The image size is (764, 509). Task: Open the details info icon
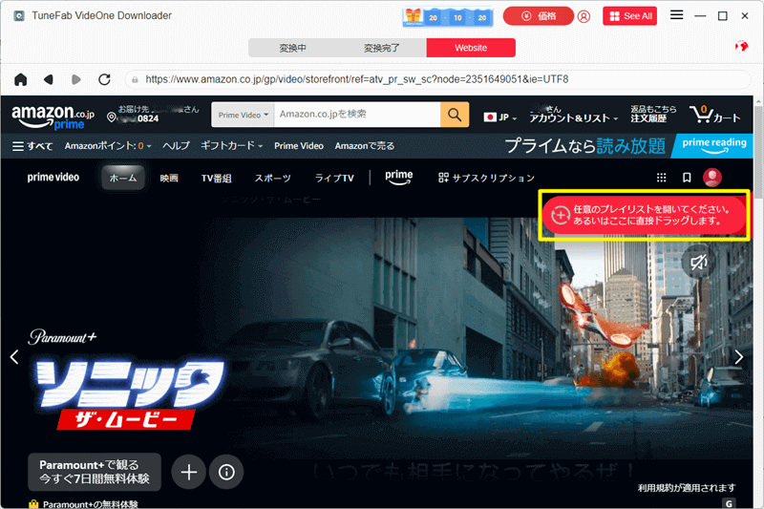(x=226, y=472)
